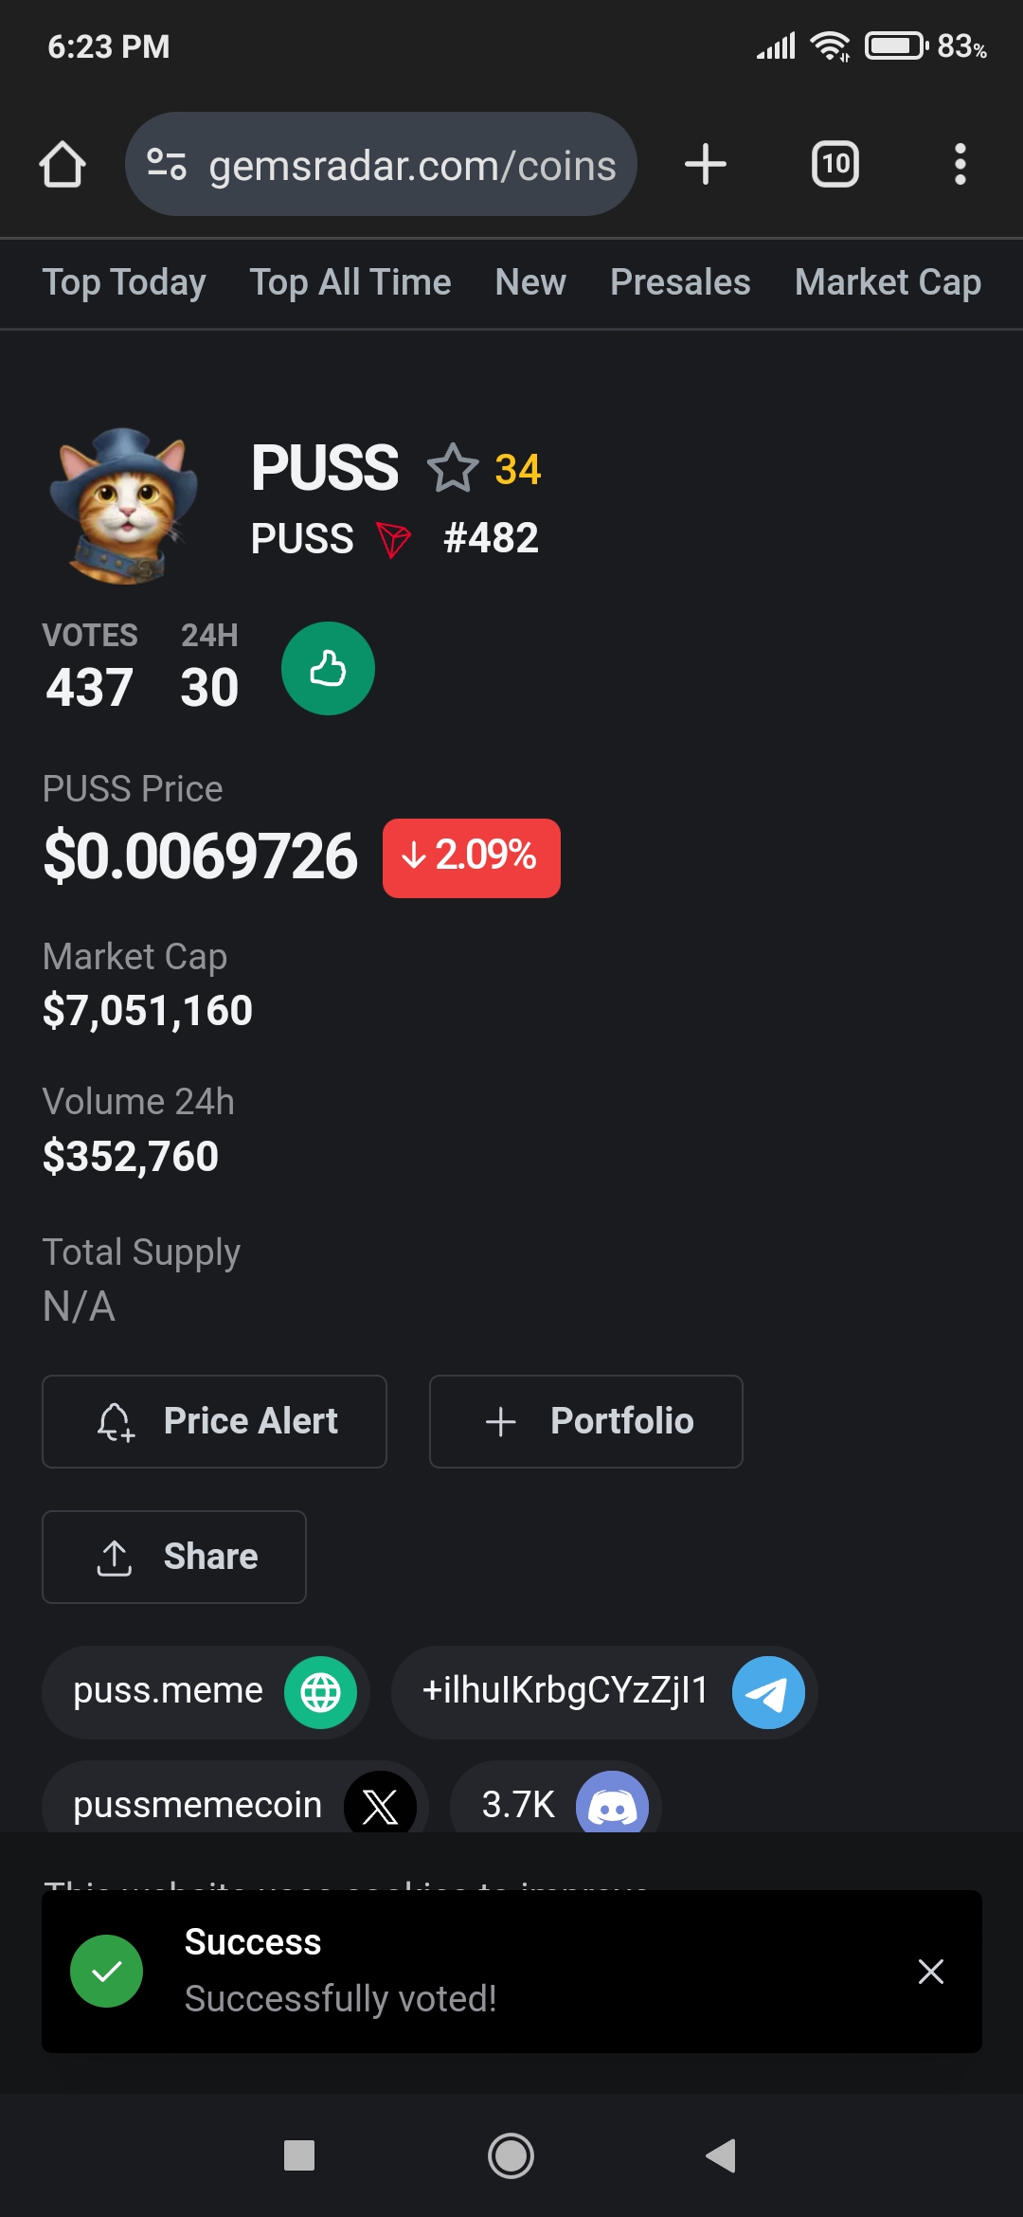Tap the browser home icon

pyautogui.click(x=63, y=165)
